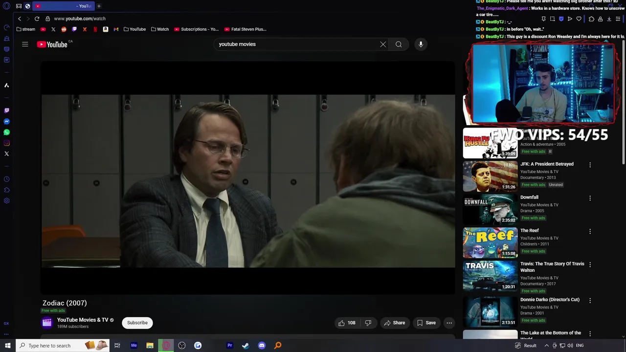Toggle the ad blocker shield icon
Image resolution: width=626 pixels, height=352 pixels.
coord(561,19)
